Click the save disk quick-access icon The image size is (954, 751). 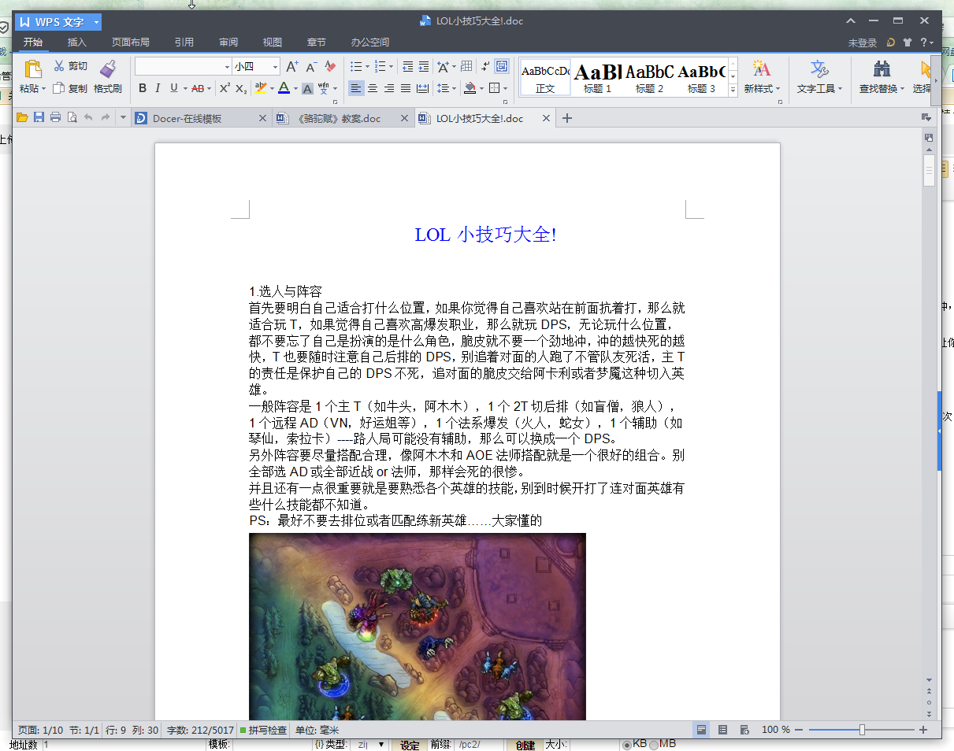pos(39,118)
